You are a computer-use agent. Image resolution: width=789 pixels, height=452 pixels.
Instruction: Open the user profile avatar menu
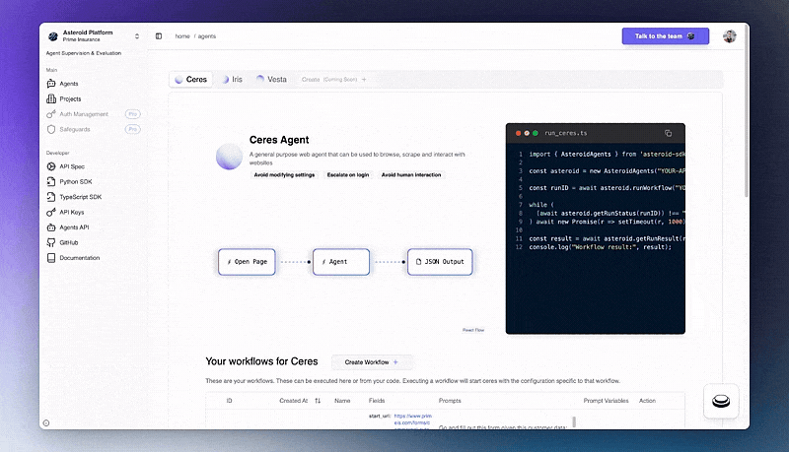click(729, 36)
